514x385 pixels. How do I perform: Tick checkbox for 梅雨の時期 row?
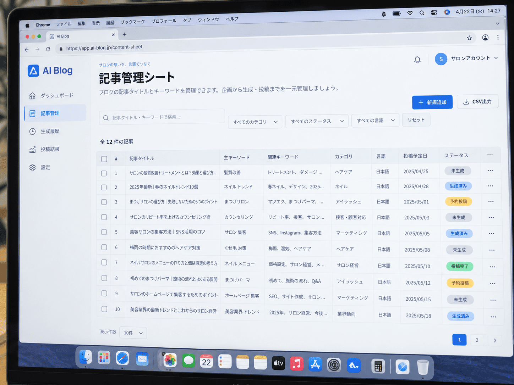click(104, 247)
